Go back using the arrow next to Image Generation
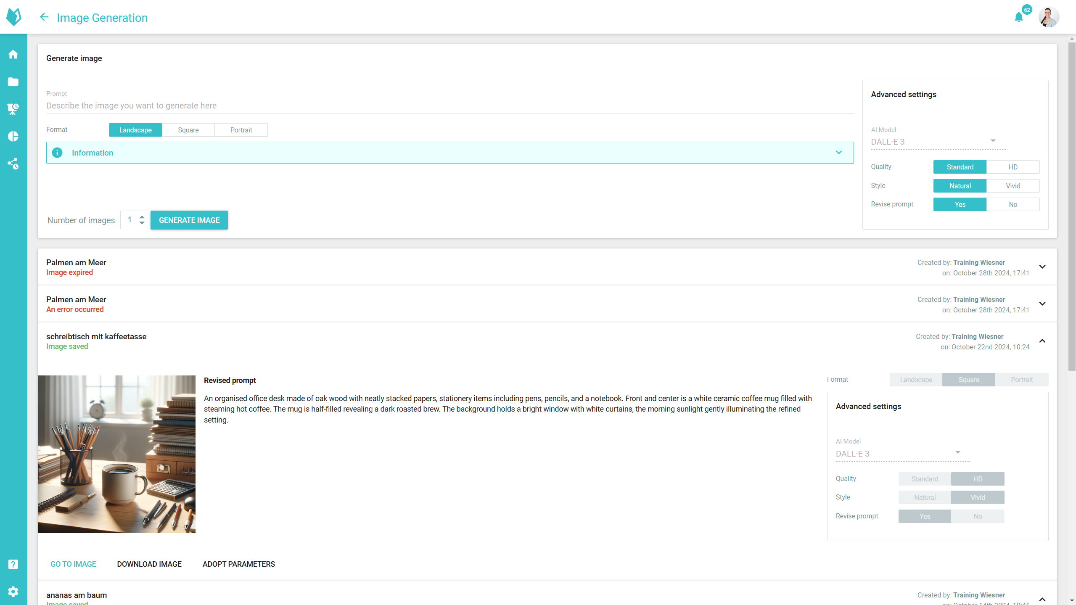1076x605 pixels. point(44,17)
